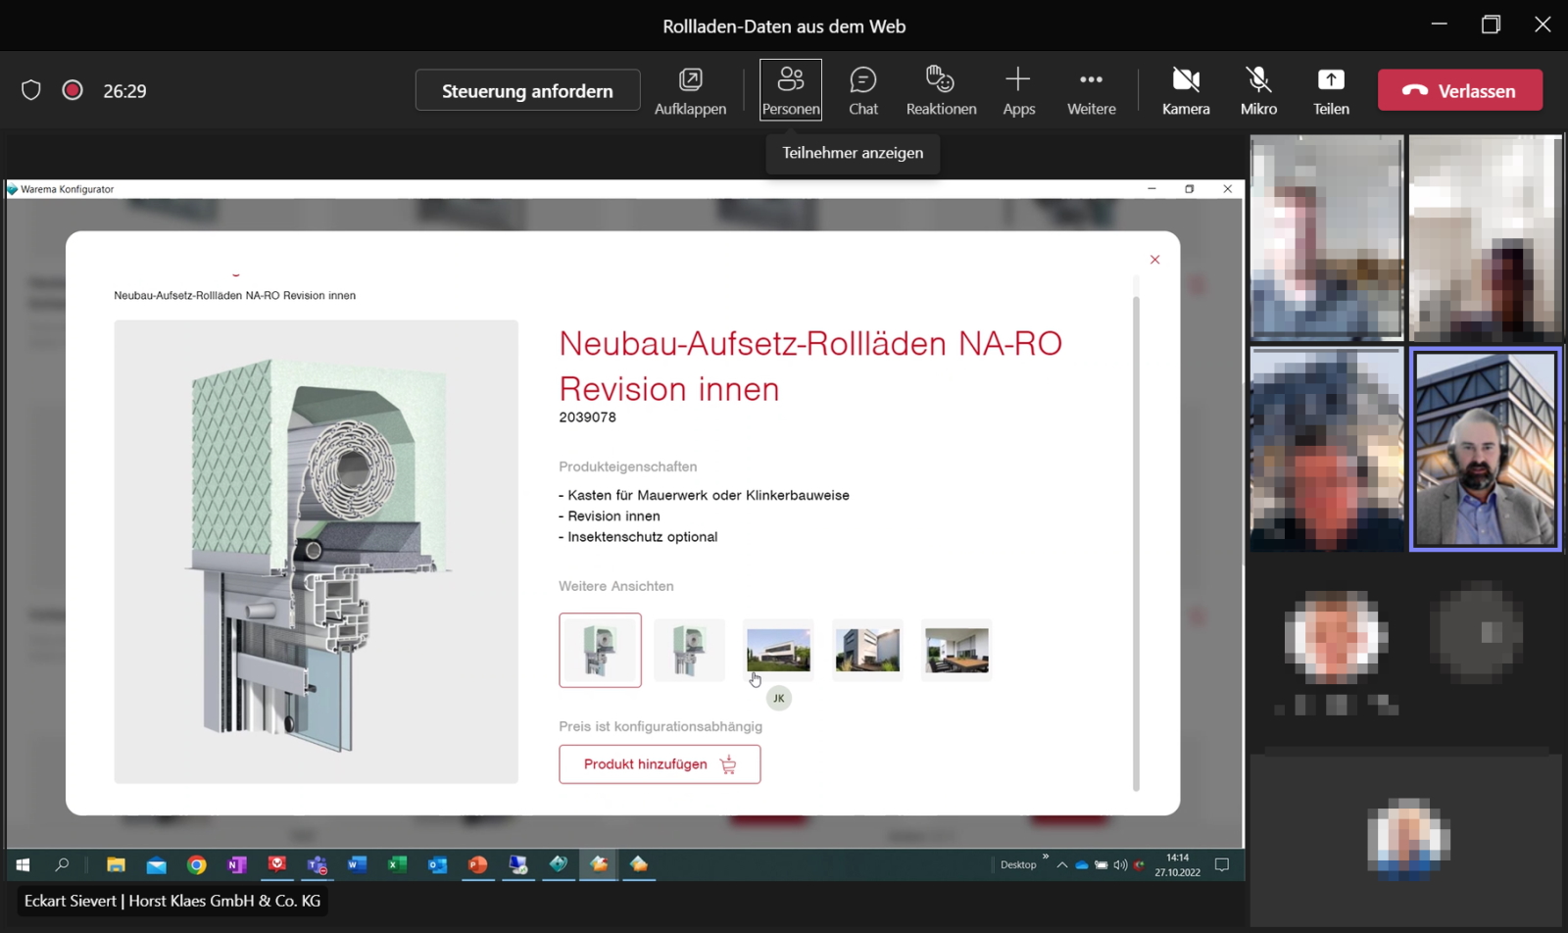Click Steuerung anfordern button
Screen dimensions: 1568x933
point(527,90)
